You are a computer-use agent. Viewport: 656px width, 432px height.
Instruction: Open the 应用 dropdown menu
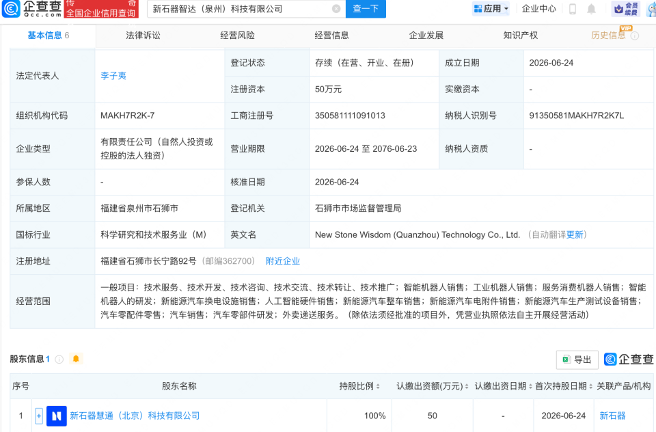pos(491,9)
